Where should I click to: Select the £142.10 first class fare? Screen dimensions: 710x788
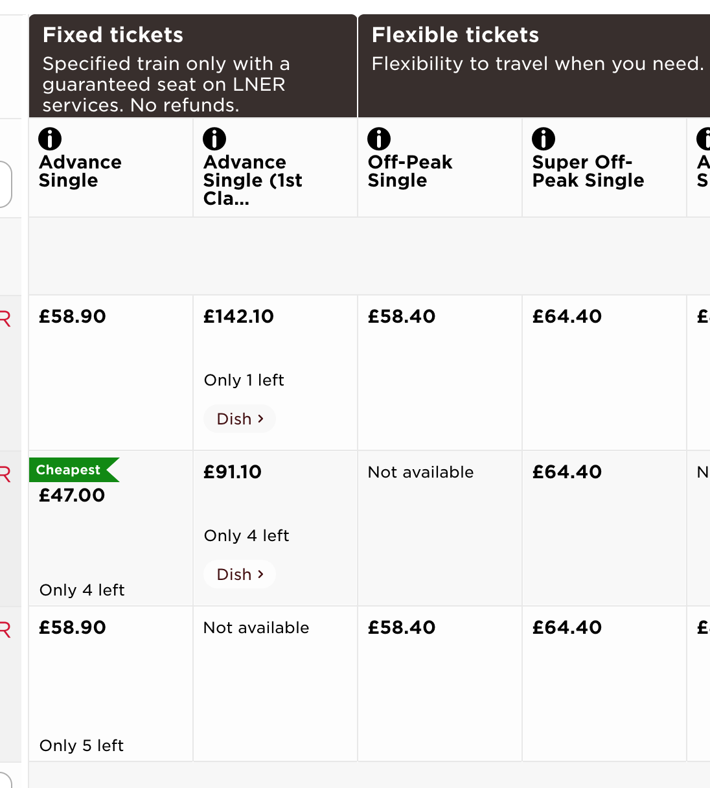click(275, 373)
